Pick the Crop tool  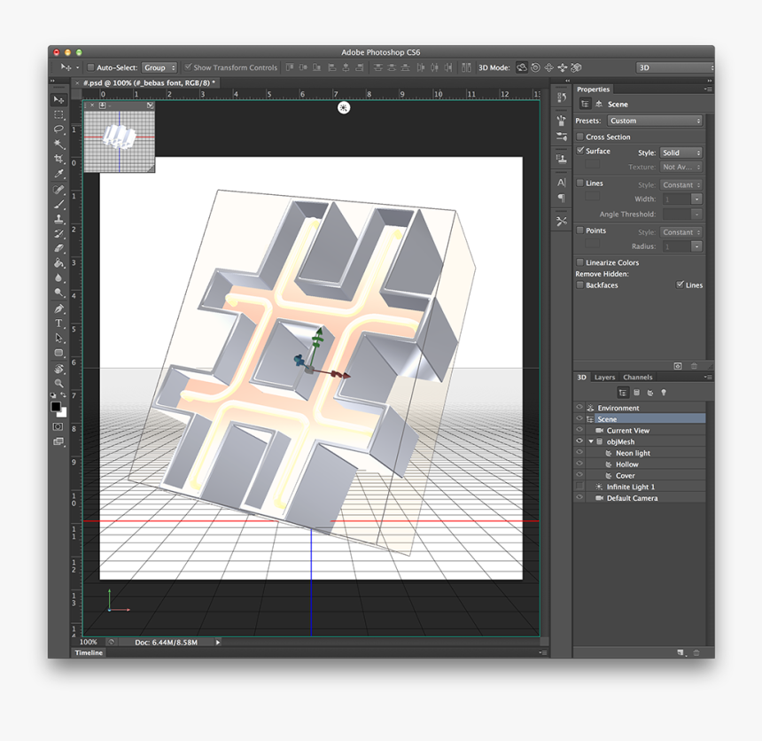[x=58, y=159]
